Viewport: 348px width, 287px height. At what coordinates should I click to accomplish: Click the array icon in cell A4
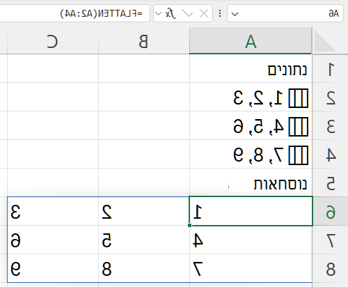299,155
